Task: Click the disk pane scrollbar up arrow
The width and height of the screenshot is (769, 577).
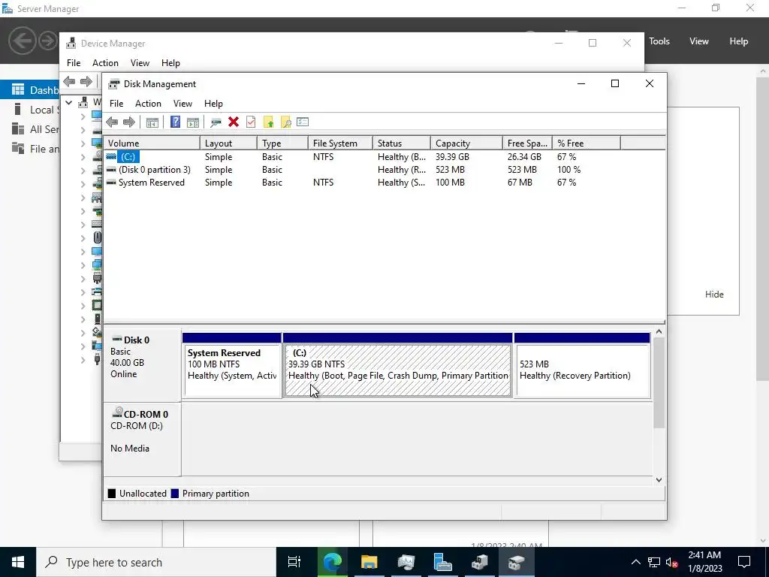Action: 659,331
